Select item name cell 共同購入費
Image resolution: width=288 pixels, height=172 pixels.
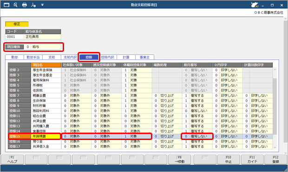tap(46, 126)
